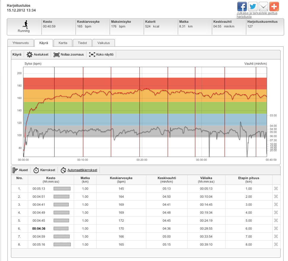288x261 pixels.
Task: Click the Asetukset gear icon
Action: pyautogui.click(x=30, y=54)
